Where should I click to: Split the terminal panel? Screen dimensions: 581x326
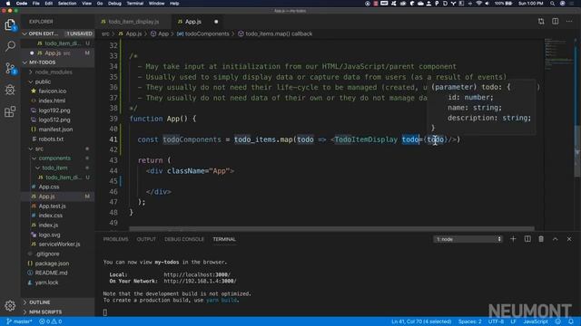coord(527,239)
